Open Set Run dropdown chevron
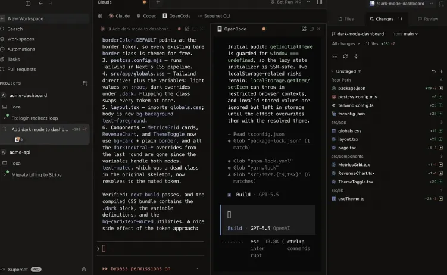 tap(308, 2)
